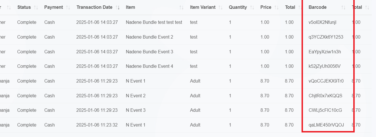Click the sort arrows in the Item header
This screenshot has height=137, width=376.
click(181, 7)
